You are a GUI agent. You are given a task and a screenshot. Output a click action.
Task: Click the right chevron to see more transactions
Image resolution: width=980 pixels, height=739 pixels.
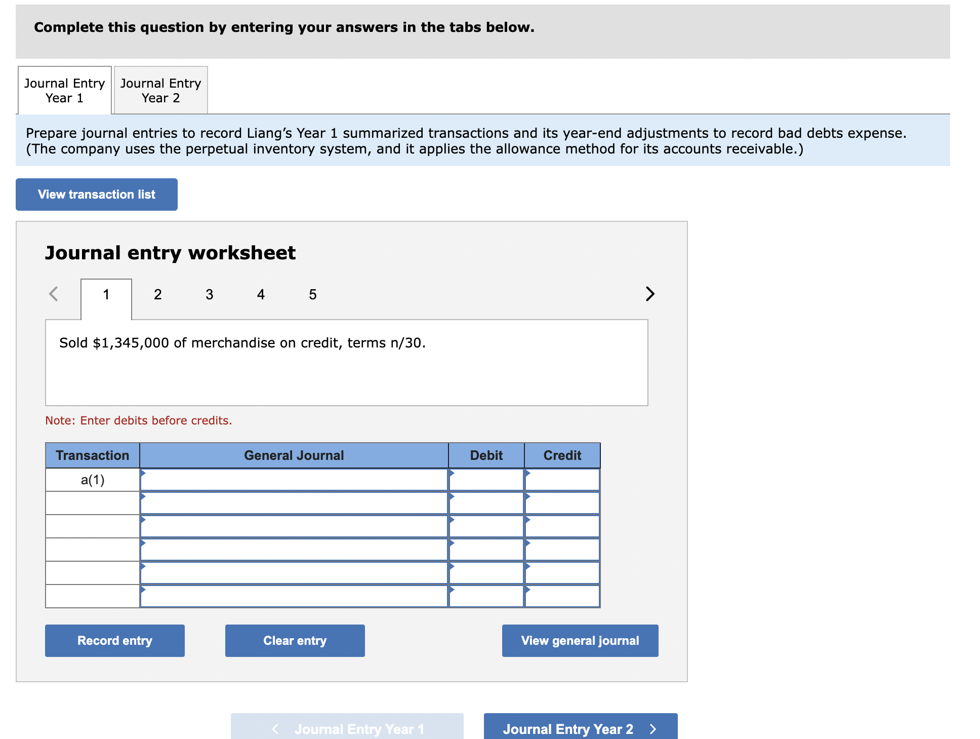click(x=650, y=294)
